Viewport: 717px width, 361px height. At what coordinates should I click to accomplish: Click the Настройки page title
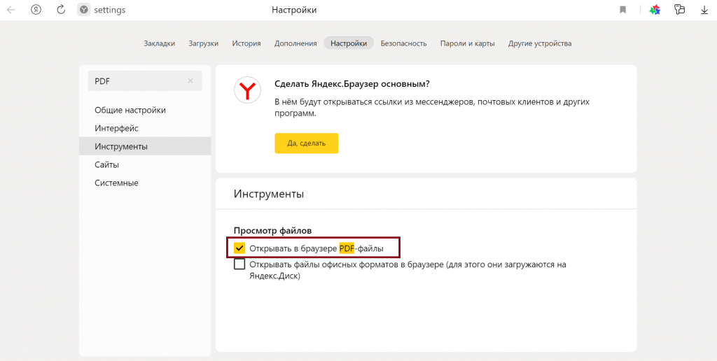click(x=294, y=10)
